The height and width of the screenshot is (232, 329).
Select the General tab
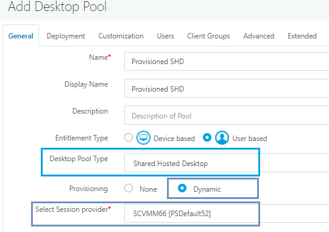click(x=21, y=36)
